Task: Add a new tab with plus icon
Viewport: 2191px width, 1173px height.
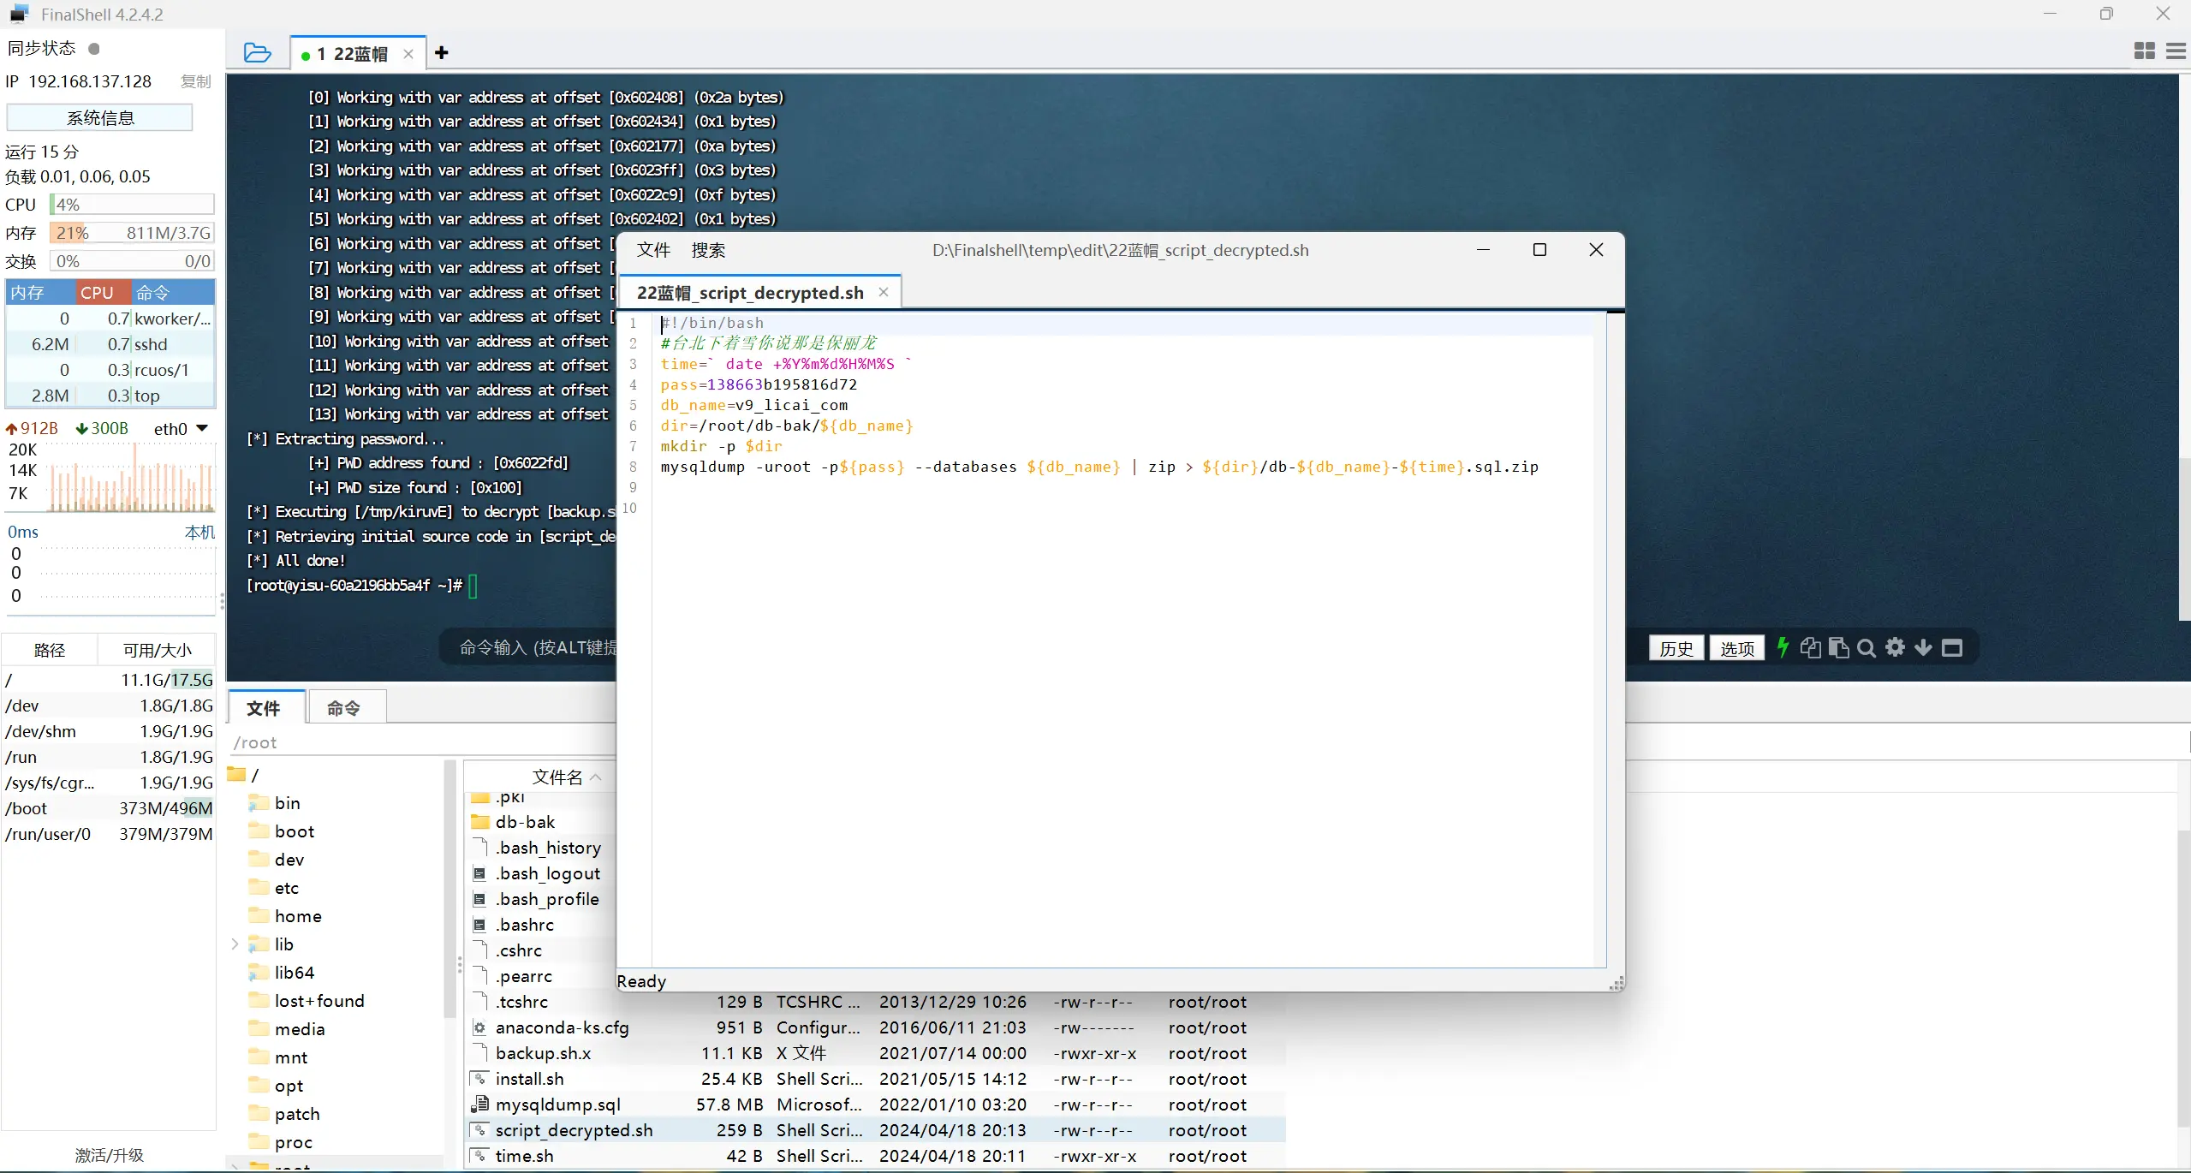Action: coord(442,53)
